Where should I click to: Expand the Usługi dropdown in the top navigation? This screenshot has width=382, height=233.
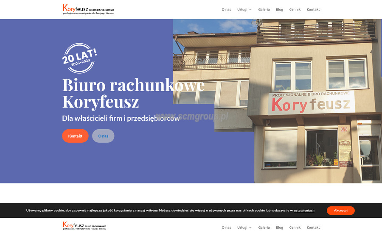coord(244,9)
